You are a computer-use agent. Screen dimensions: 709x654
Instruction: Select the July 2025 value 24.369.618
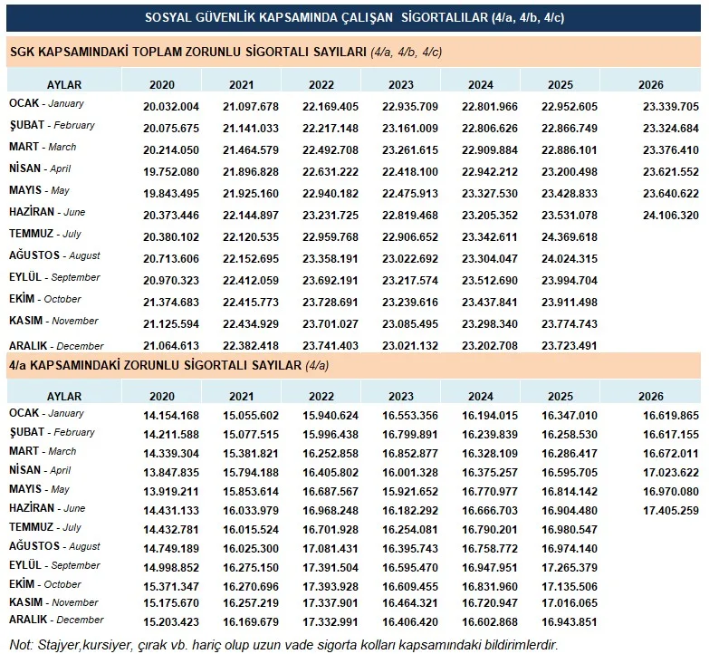570,237
